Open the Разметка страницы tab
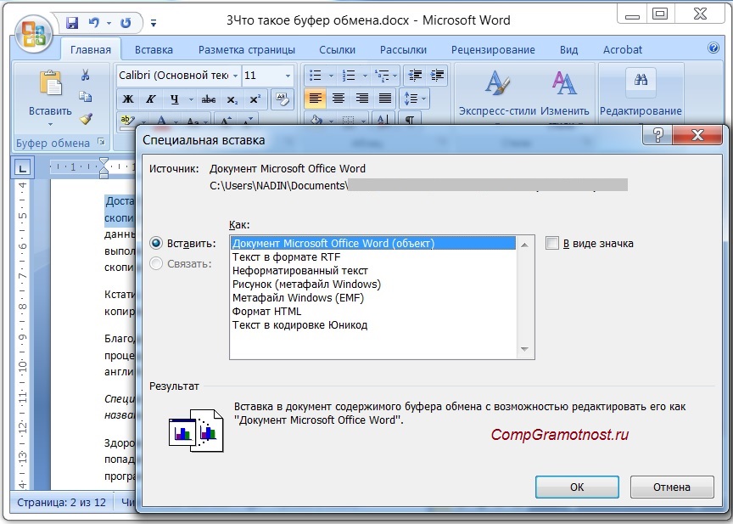The image size is (733, 524). point(247,50)
